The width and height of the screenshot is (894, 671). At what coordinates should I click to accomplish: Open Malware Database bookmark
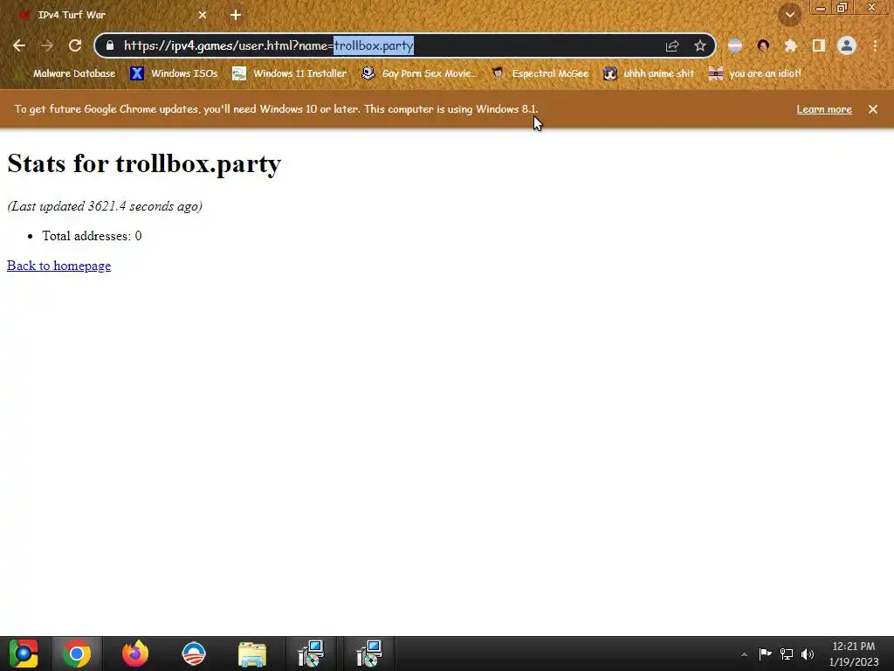pyautogui.click(x=66, y=73)
